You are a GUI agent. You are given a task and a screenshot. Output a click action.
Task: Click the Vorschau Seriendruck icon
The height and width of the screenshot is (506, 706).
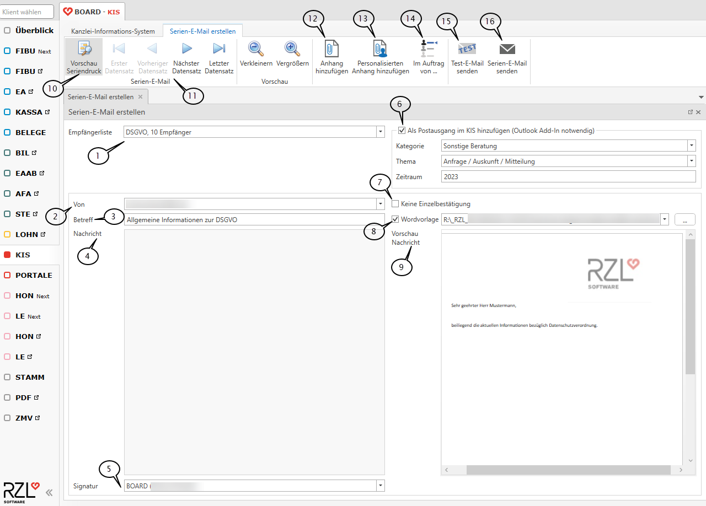84,50
